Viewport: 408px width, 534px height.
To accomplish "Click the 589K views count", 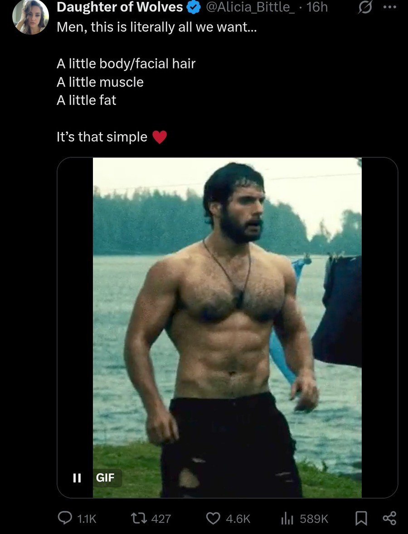I will click(314, 519).
